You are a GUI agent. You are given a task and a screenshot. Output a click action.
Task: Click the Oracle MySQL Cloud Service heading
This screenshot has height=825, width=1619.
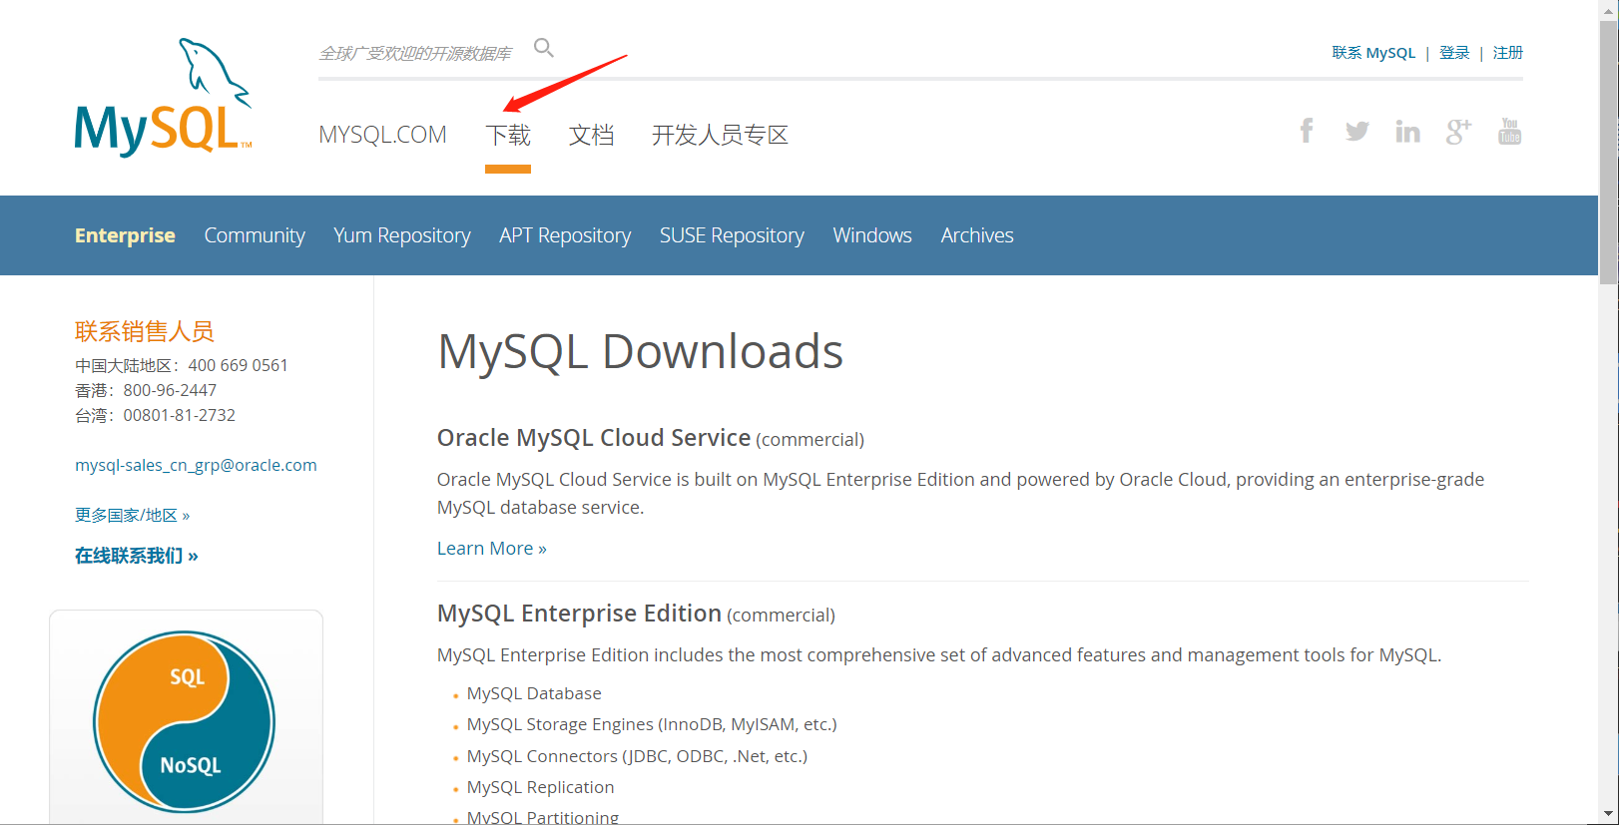(594, 438)
